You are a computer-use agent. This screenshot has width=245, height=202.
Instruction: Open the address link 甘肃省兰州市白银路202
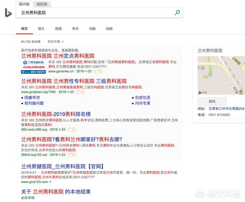tap(227, 108)
